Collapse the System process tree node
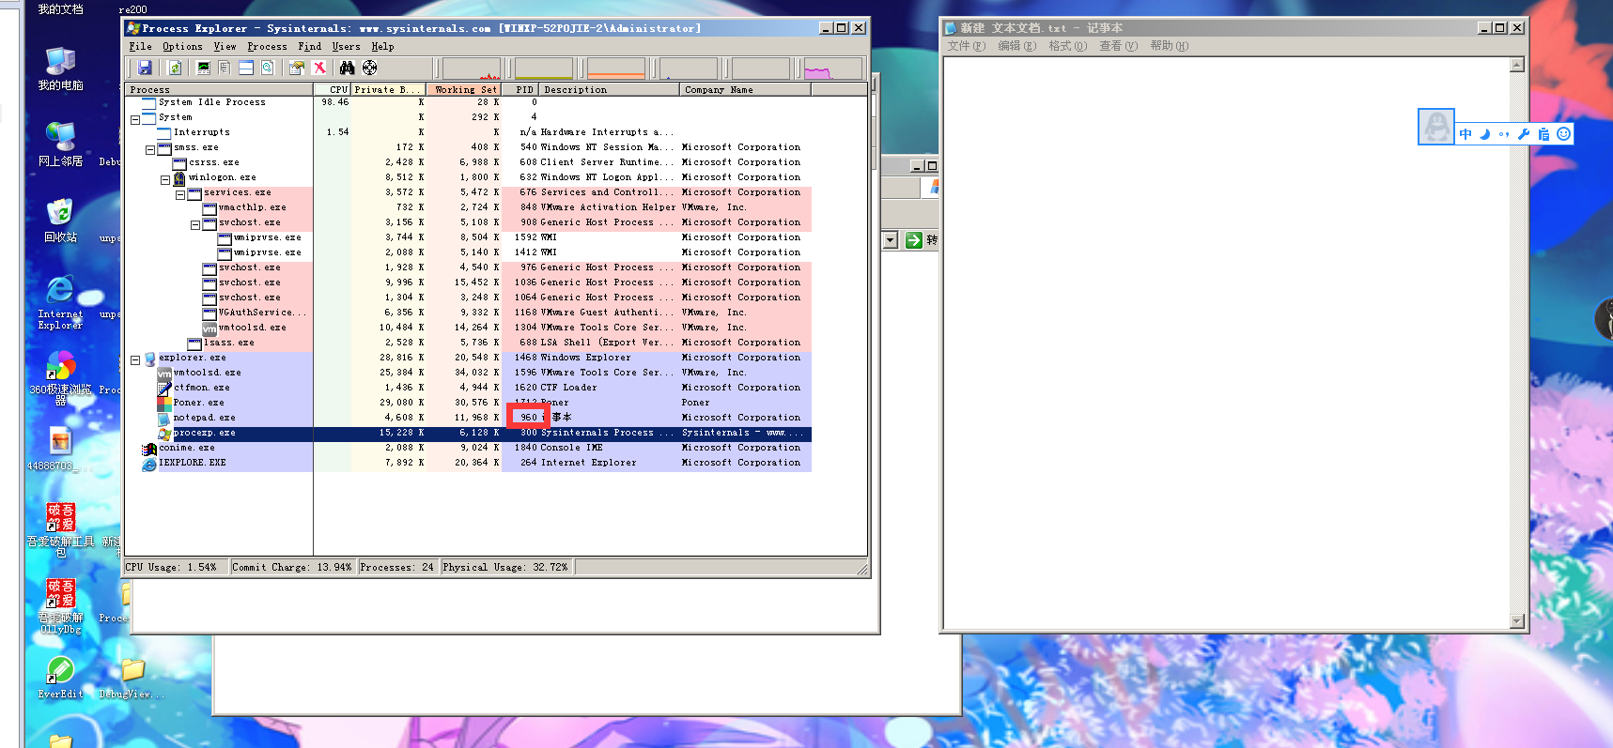 click(x=135, y=120)
